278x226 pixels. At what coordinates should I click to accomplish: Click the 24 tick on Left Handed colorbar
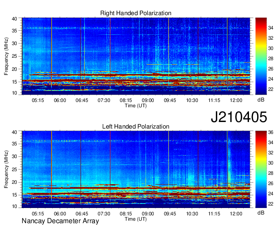click(x=271, y=194)
